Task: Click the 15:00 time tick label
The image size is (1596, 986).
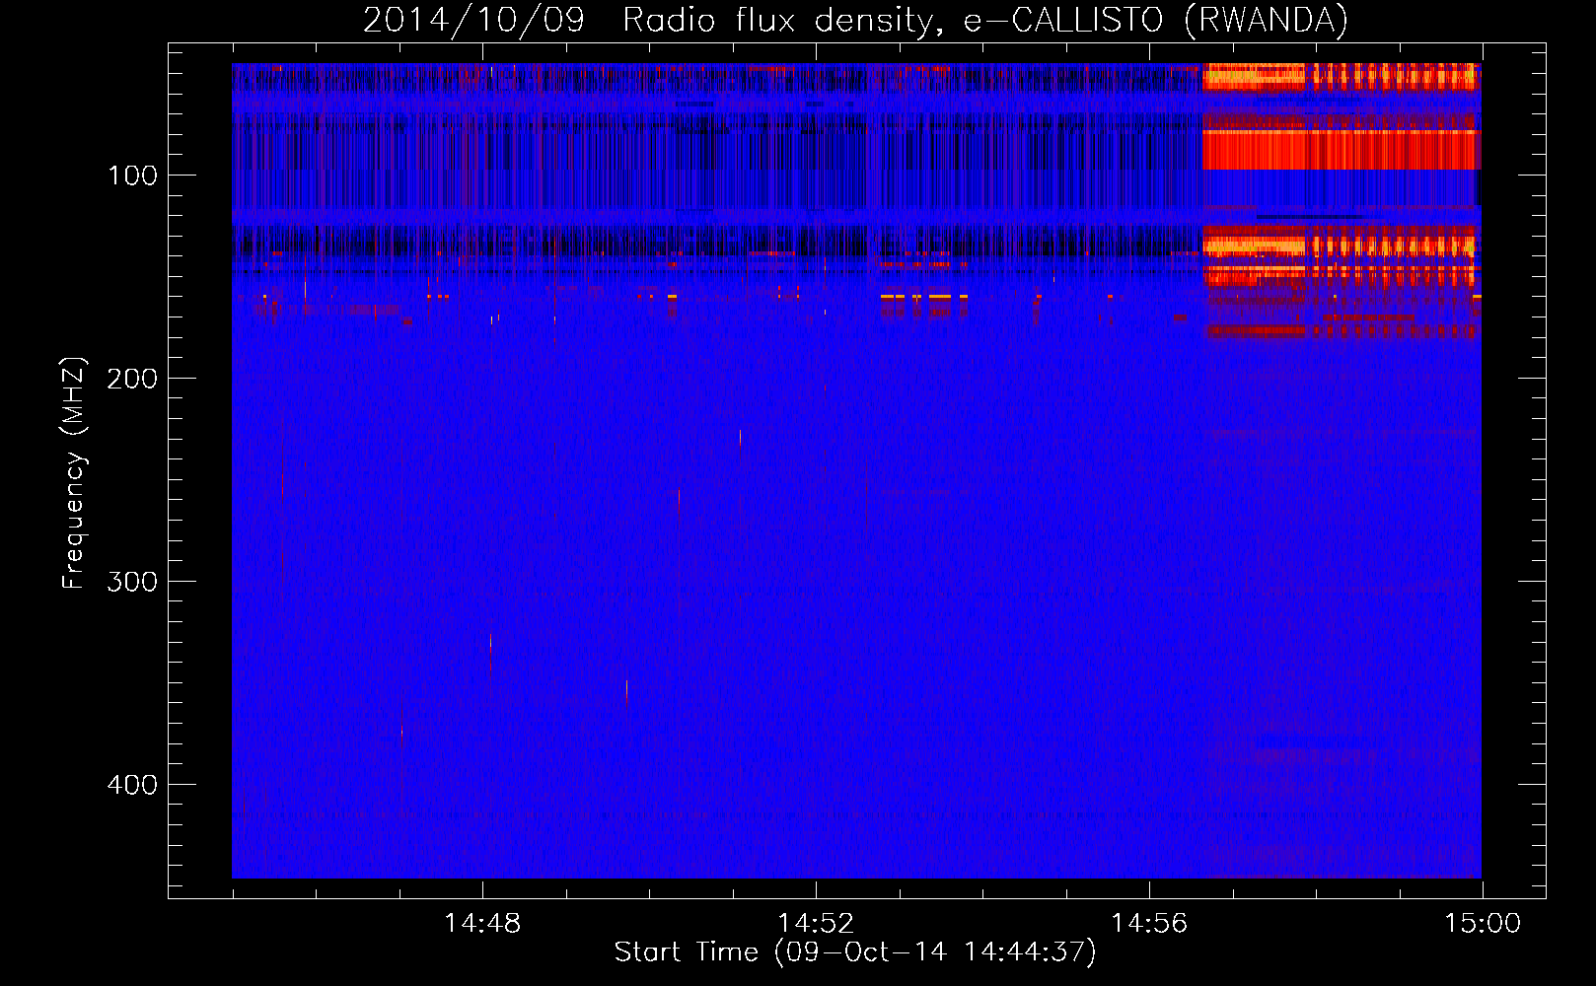Action: click(x=1483, y=923)
